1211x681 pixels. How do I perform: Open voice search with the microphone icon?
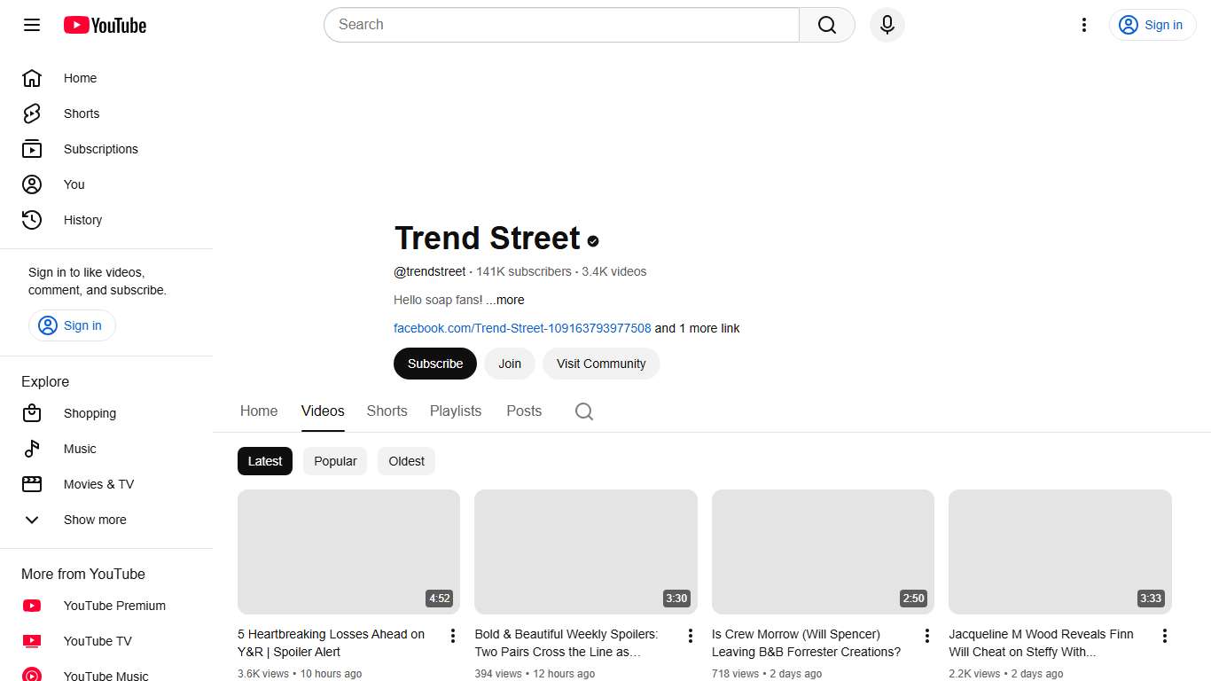(x=887, y=25)
